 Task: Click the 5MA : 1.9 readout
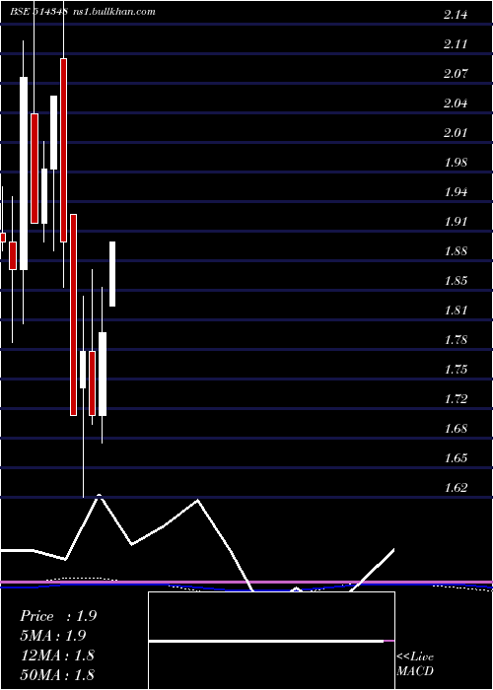point(53,636)
